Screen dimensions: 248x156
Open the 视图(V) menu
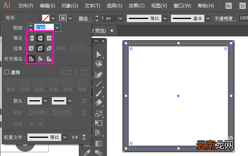(159, 6)
